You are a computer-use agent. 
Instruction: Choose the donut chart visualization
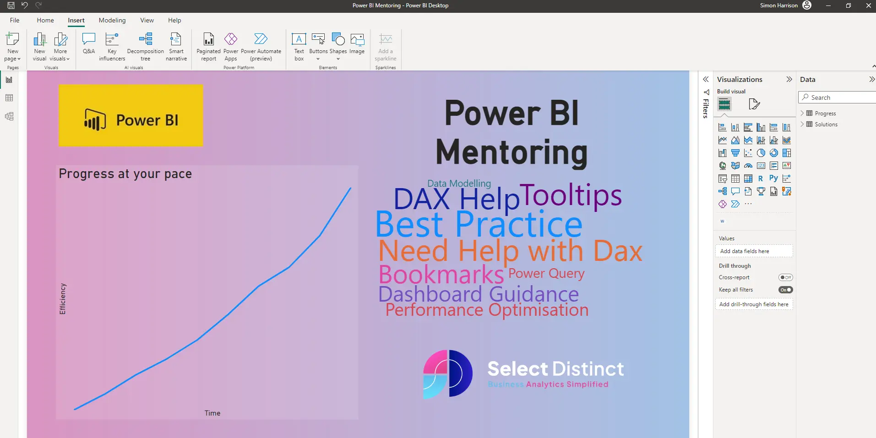coord(773,153)
